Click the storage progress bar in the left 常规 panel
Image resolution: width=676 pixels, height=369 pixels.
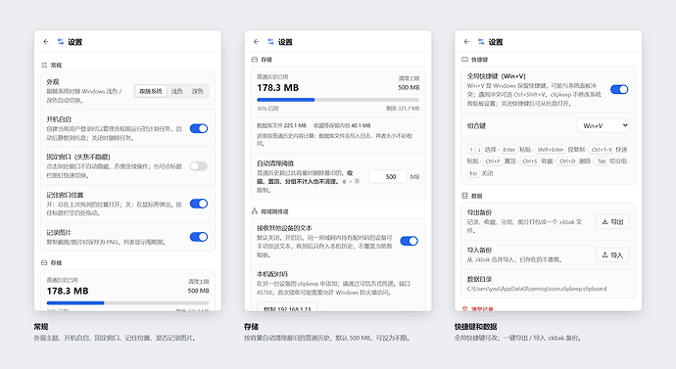point(127,303)
